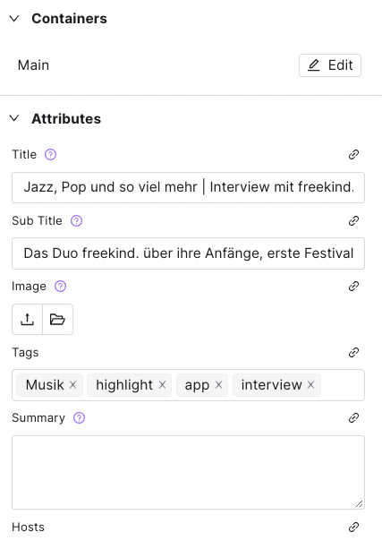
Task: Remove the highlight tag
Action: coord(162,385)
